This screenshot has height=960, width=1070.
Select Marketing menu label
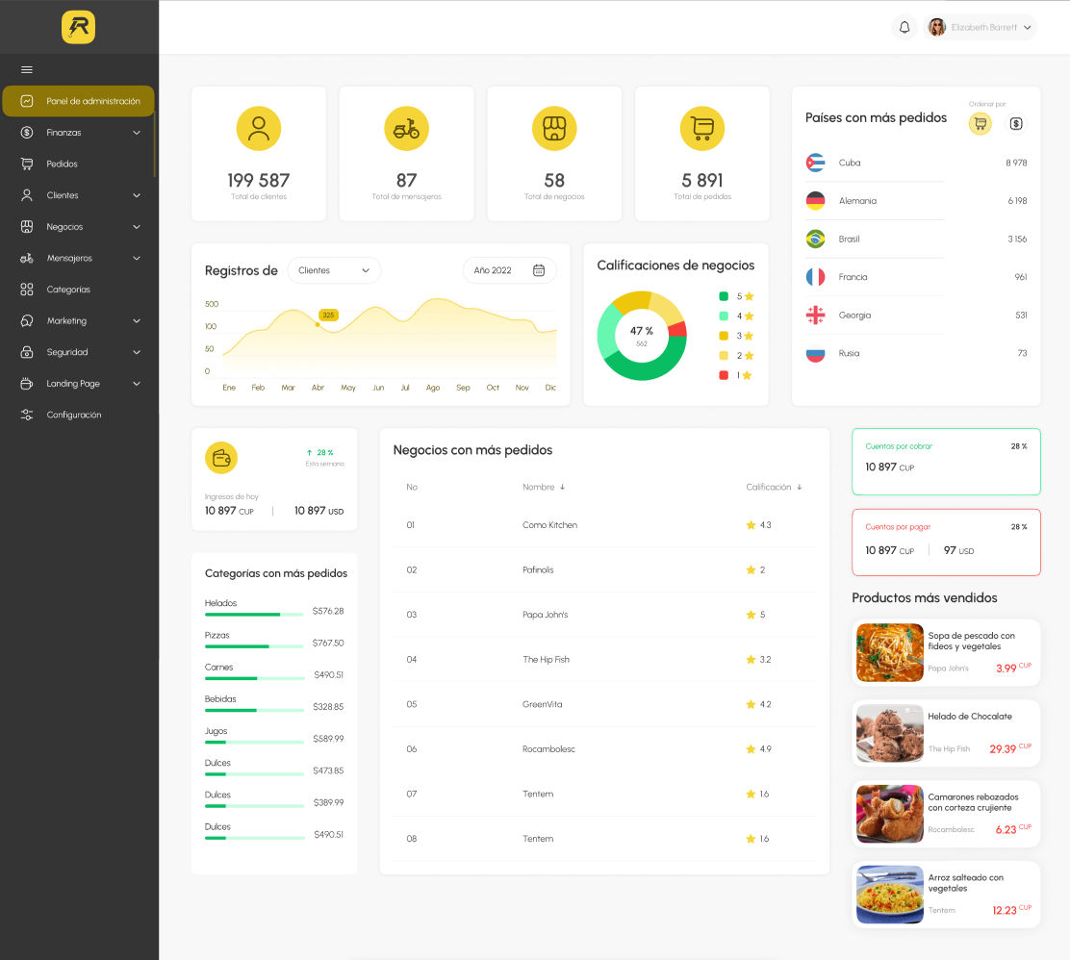click(x=66, y=320)
